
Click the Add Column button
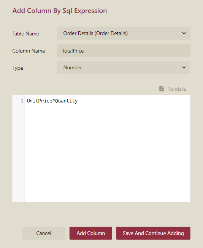(x=91, y=233)
